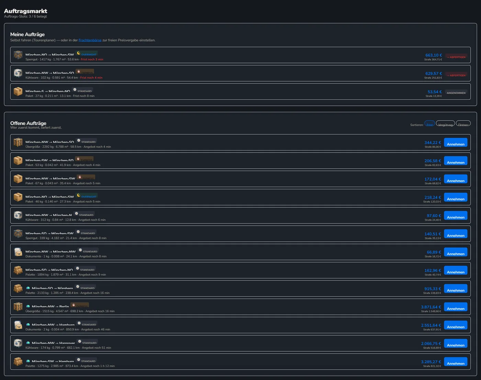
Task: Click the Palette 2133 kg pallet icon
Action: coord(18,288)
